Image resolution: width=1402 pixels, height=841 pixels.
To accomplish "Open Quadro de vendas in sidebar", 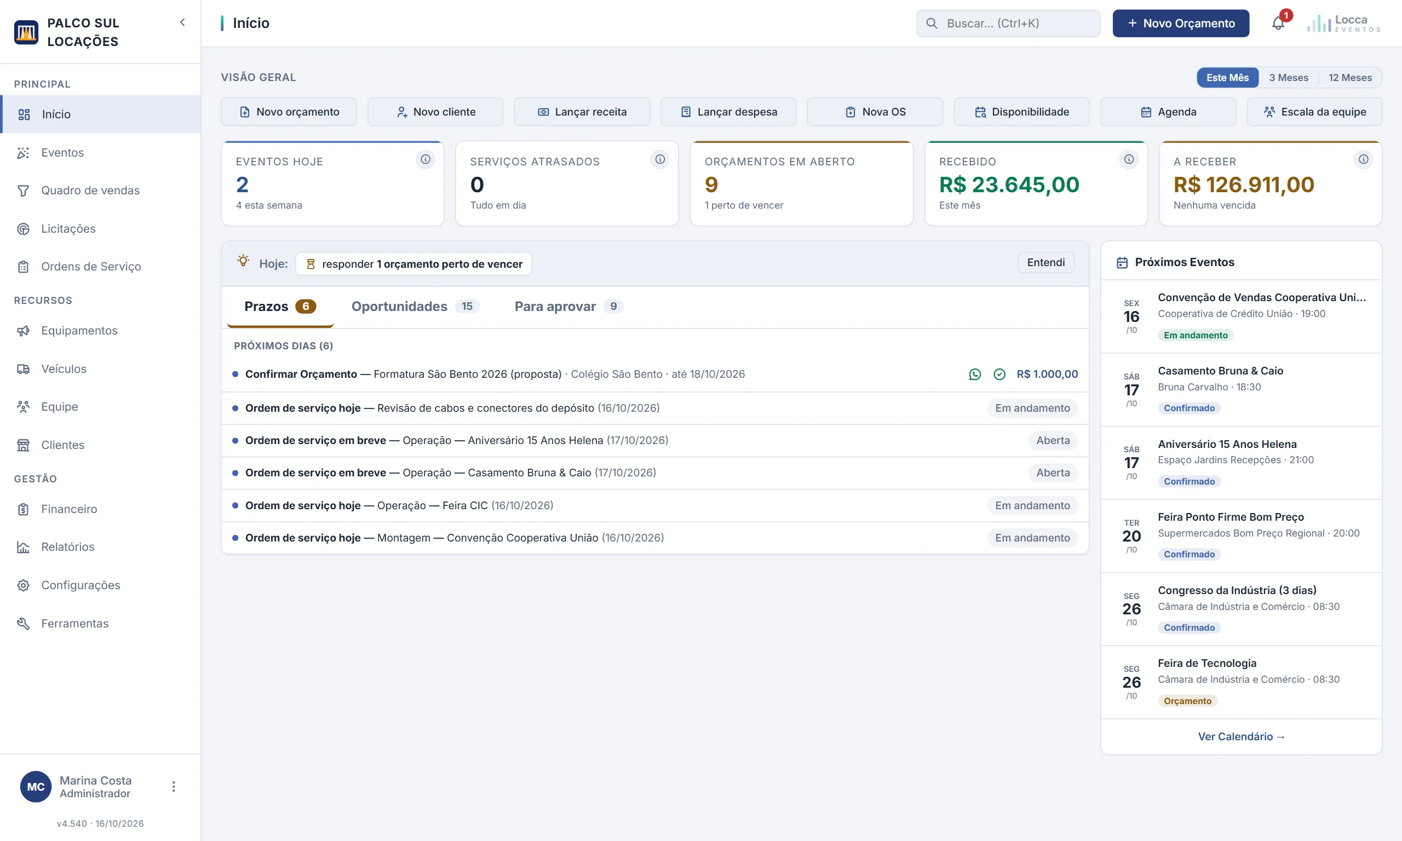I will (x=100, y=191).
